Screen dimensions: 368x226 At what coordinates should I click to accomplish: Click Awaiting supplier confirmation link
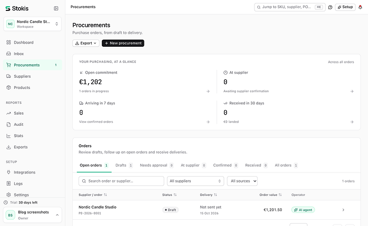[x=246, y=91]
